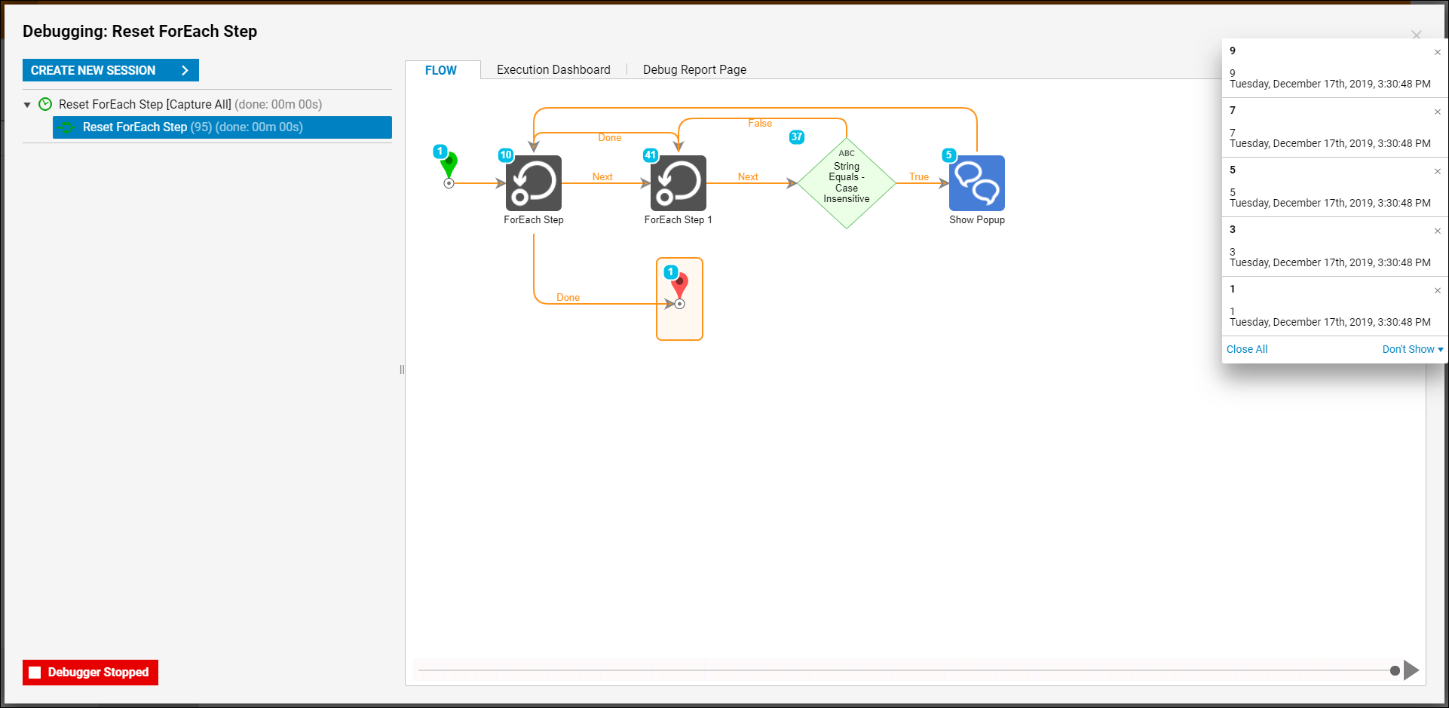The width and height of the screenshot is (1449, 708).
Task: Click the green start pin marker
Action: [449, 166]
